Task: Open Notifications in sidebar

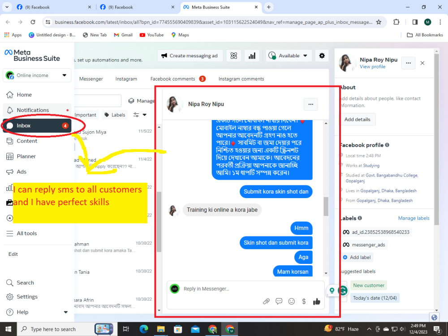Action: (37, 110)
